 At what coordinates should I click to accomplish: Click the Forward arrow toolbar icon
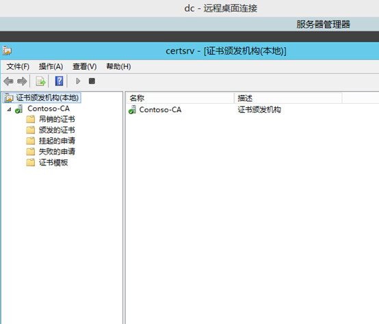[x=22, y=81]
